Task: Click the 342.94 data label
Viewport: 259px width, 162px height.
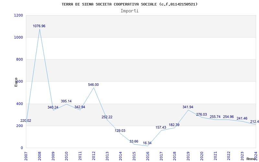Action: [80, 107]
